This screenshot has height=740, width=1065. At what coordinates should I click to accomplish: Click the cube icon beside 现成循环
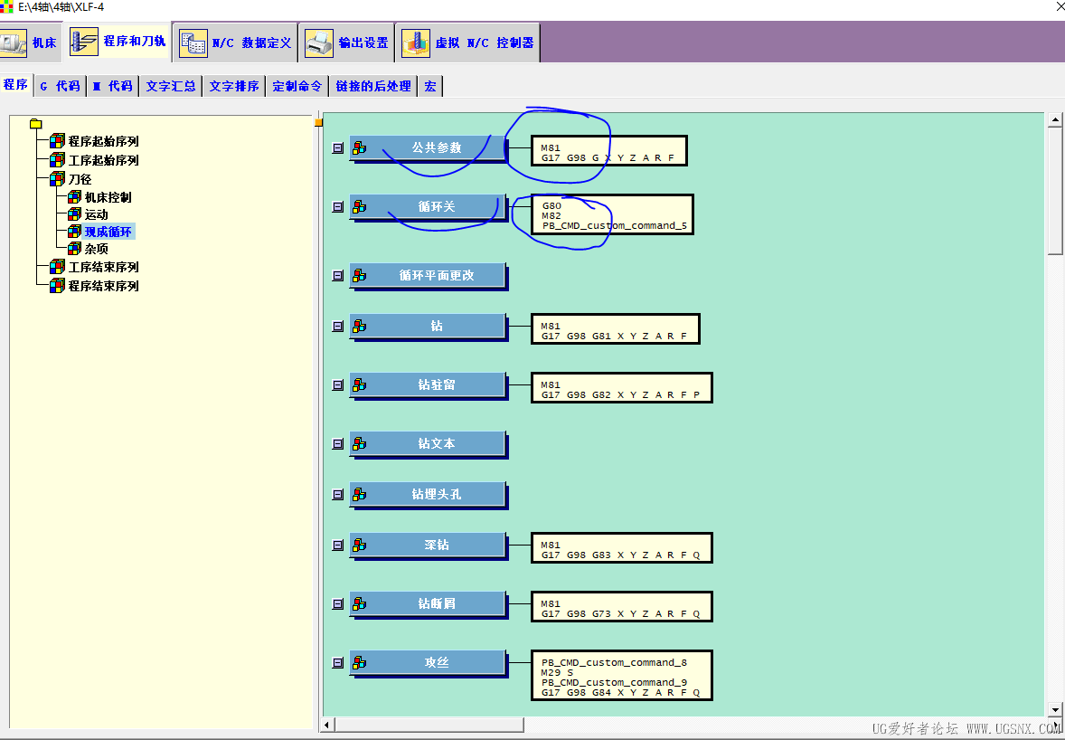click(x=75, y=232)
